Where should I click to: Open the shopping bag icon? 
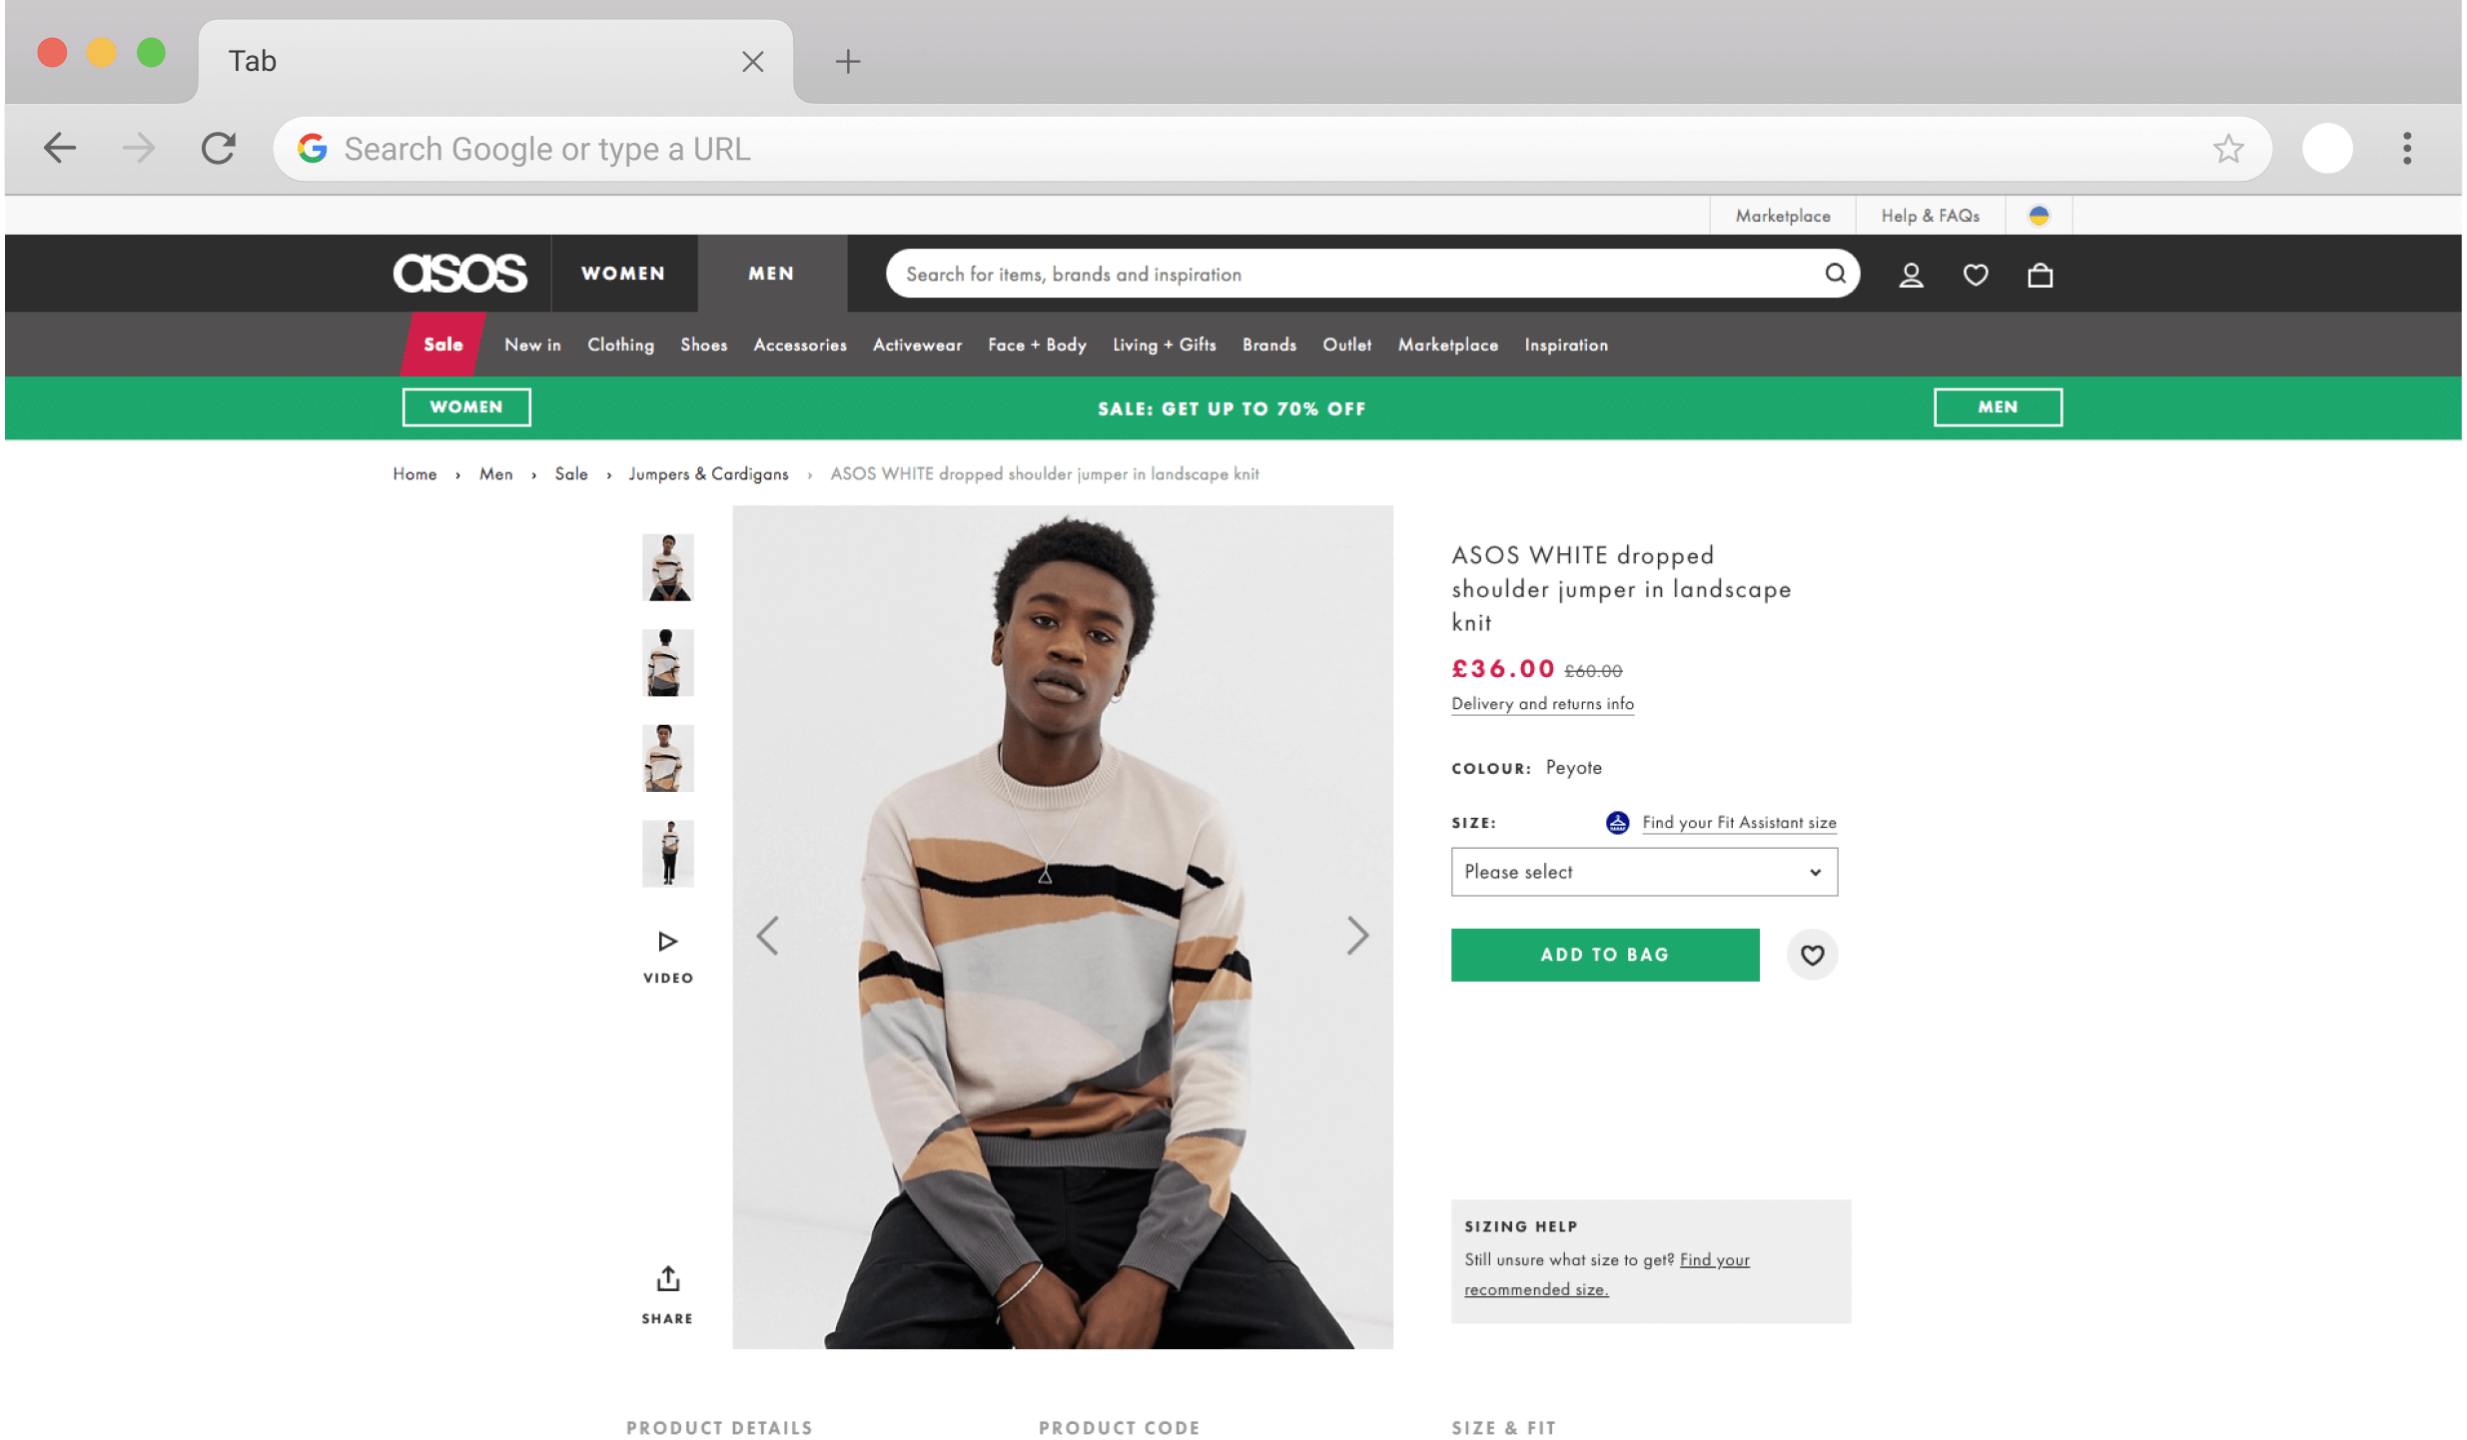pyautogui.click(x=2040, y=274)
